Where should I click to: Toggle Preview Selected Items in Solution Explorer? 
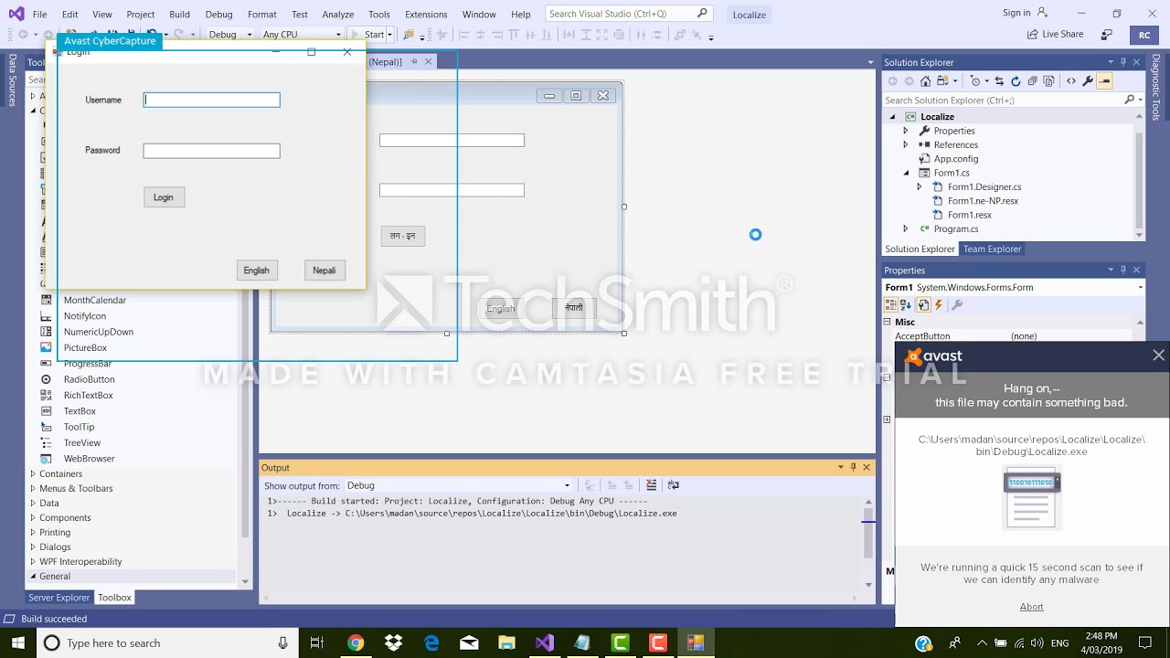point(1104,81)
